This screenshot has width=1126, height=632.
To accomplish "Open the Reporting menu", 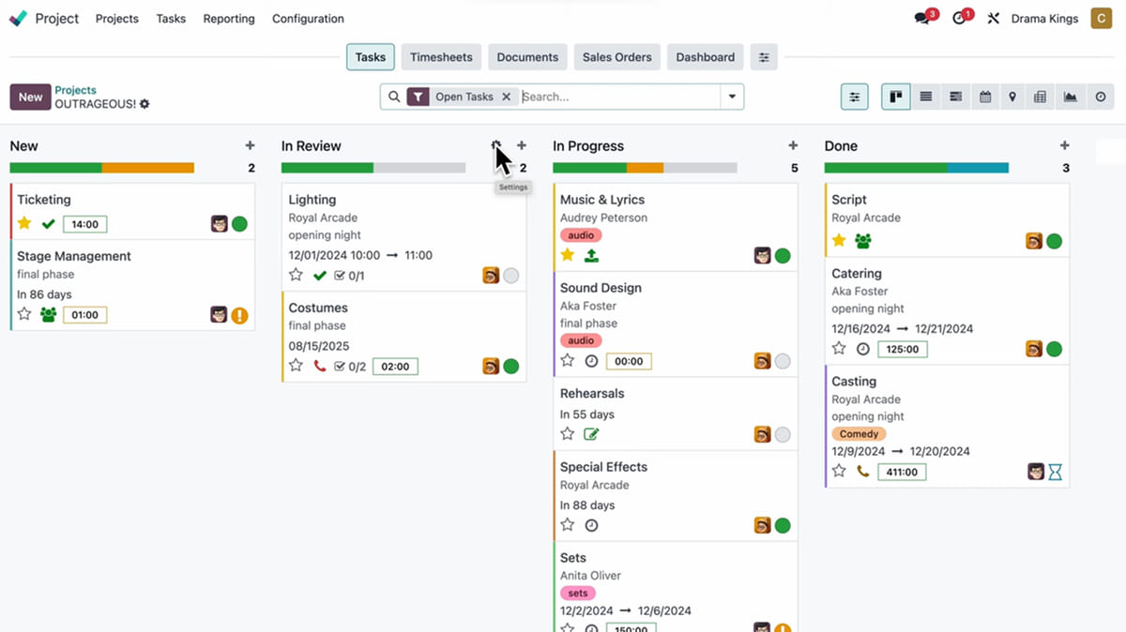I will (229, 19).
